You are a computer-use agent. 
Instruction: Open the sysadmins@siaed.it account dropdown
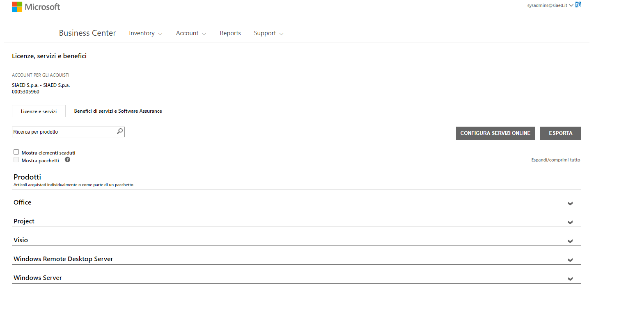550,5
